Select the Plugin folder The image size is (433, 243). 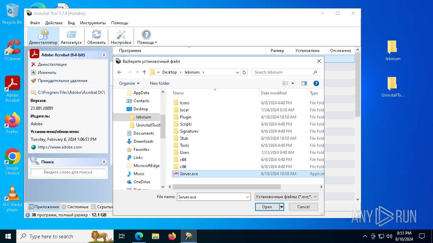pos(185,117)
